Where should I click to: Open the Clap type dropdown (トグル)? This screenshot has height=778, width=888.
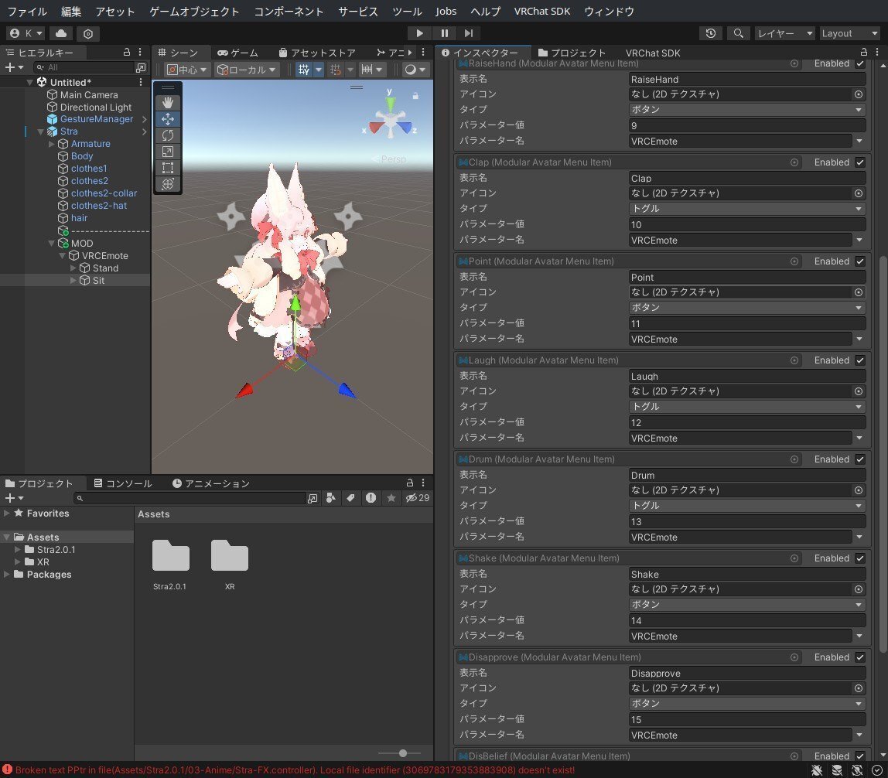click(747, 209)
